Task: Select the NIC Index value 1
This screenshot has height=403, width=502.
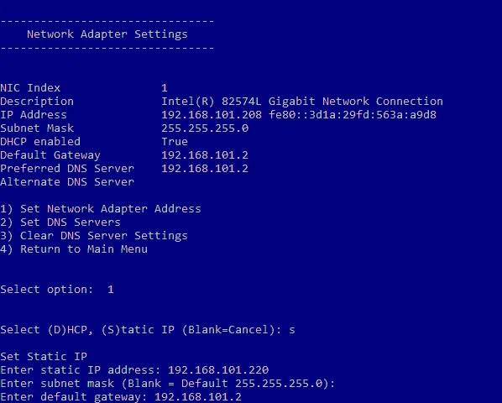Action: [x=165, y=88]
